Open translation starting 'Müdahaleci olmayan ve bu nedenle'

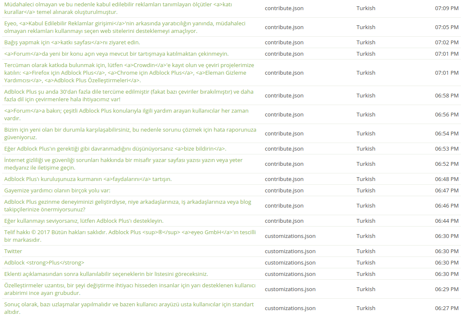click(x=118, y=8)
